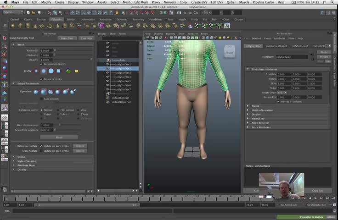Click the last sculpt operation icon
This screenshot has height=220, width=338.
click(x=72, y=92)
